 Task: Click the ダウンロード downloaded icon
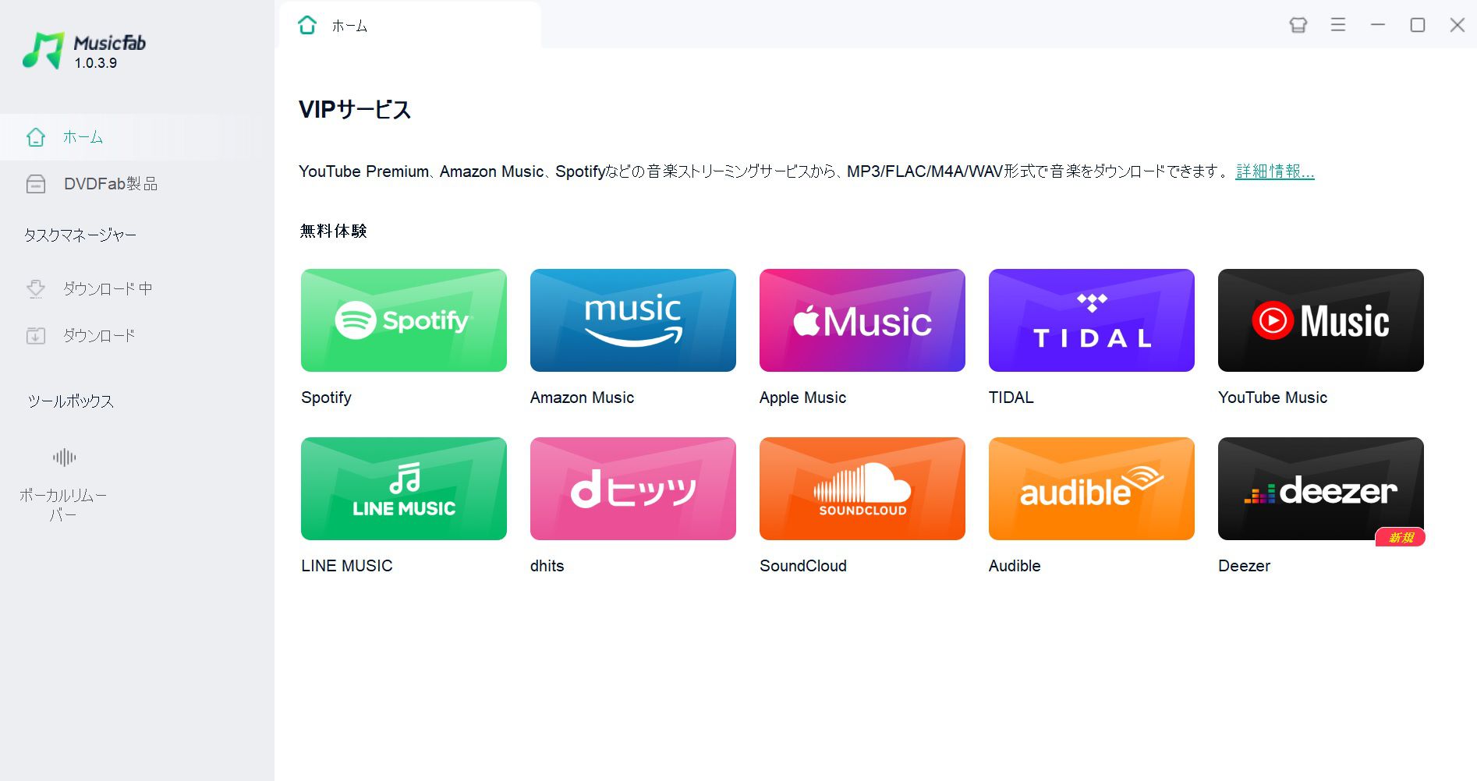tap(36, 336)
